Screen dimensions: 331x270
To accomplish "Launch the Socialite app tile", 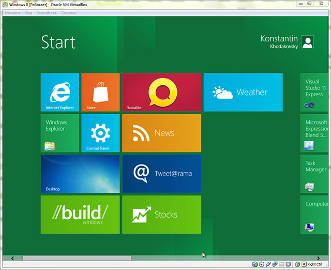I will pos(162,92).
